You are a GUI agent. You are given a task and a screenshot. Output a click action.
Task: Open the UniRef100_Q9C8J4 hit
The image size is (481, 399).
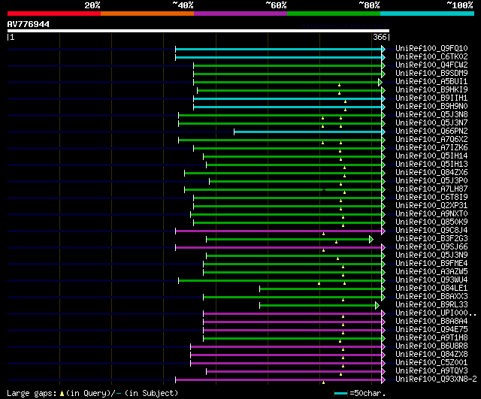(431, 231)
